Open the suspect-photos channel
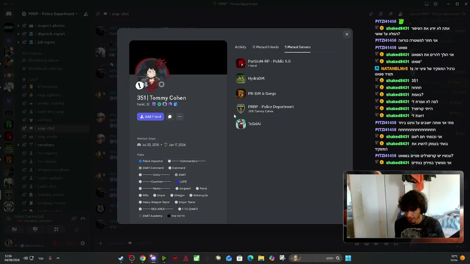470x264 pixels. coord(51,26)
